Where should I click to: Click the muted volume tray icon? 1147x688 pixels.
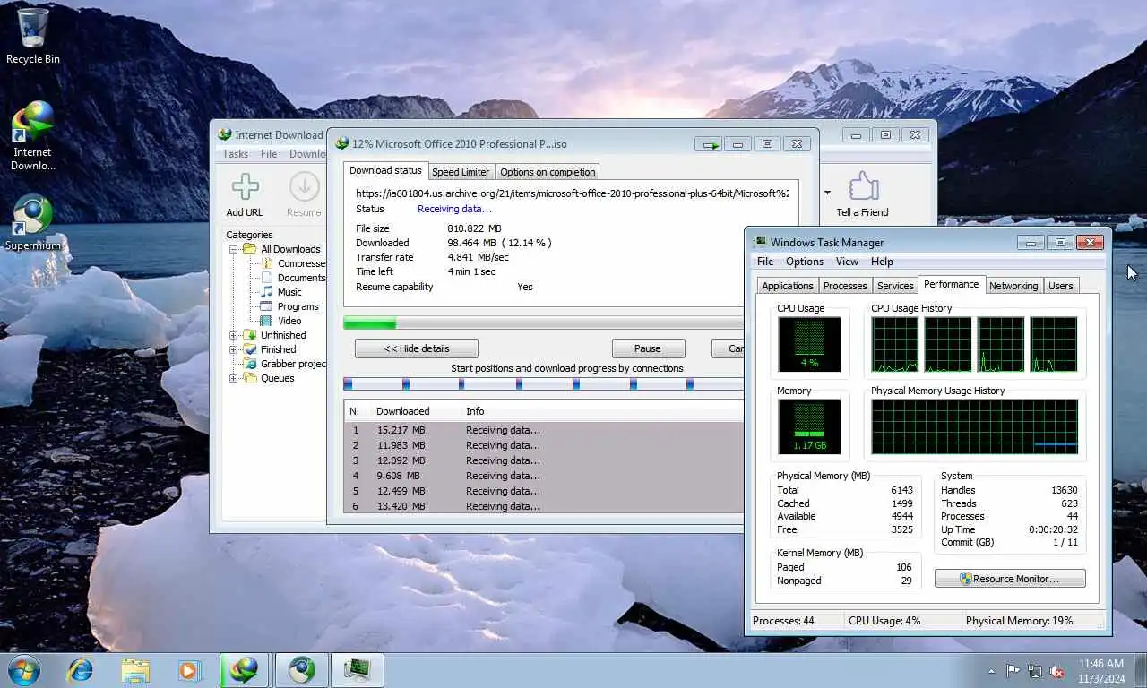point(1056,671)
